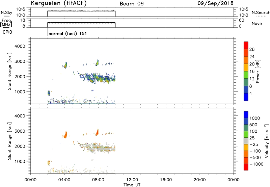Click power echo patch near 04:00 at 2700 km
The height and width of the screenshot is (187, 270).
(65, 65)
